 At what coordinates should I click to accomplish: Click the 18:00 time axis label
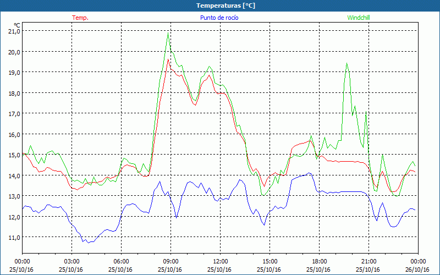pos(320,261)
